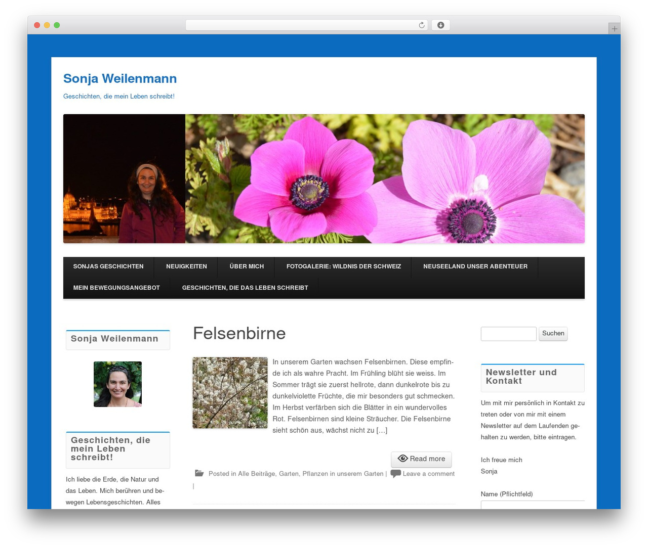Viewport: 648px width, 548px height.
Task: Click the browser address bar
Action: click(306, 25)
